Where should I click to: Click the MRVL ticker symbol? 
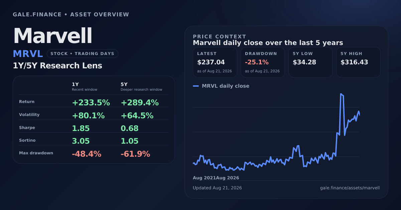(28, 54)
